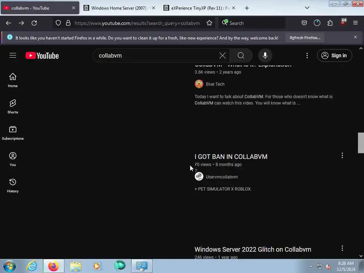
Task: Submit search with magnifier button
Action: [x=241, y=55]
